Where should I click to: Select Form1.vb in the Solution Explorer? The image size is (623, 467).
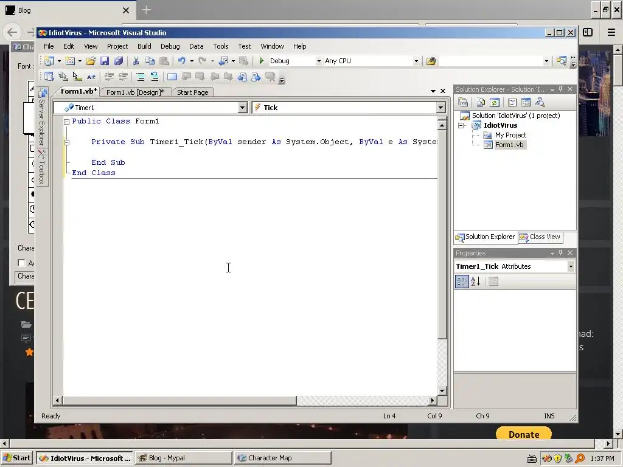[509, 145]
